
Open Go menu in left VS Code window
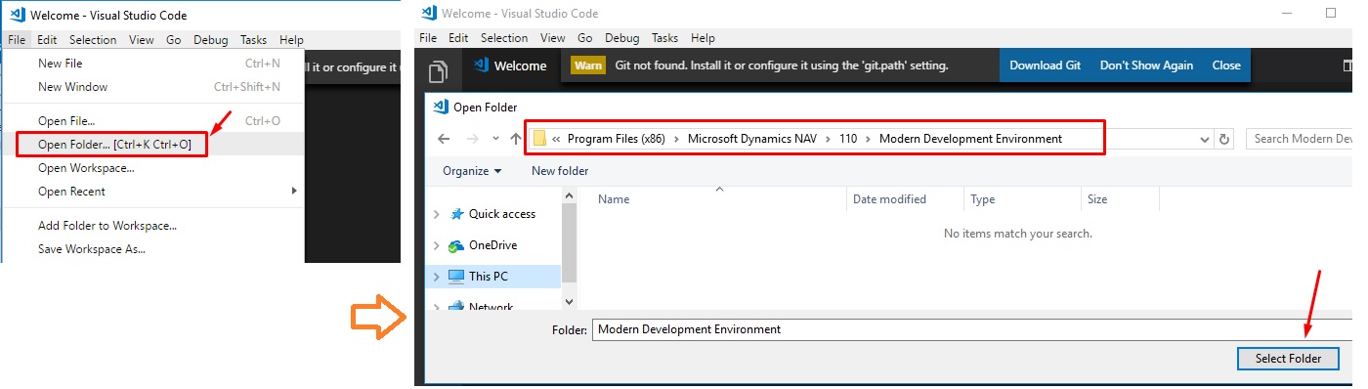coord(174,40)
